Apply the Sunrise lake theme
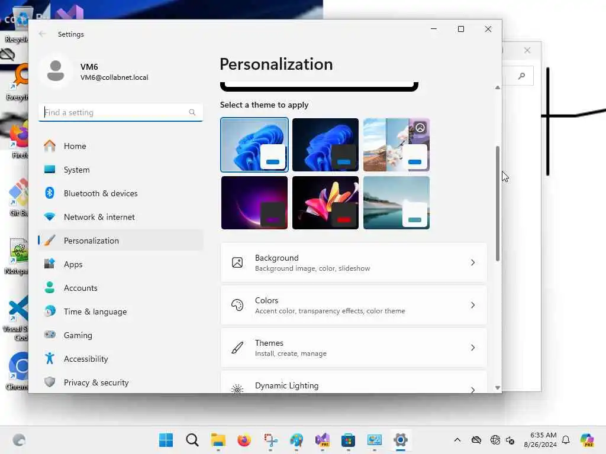 [x=397, y=203]
